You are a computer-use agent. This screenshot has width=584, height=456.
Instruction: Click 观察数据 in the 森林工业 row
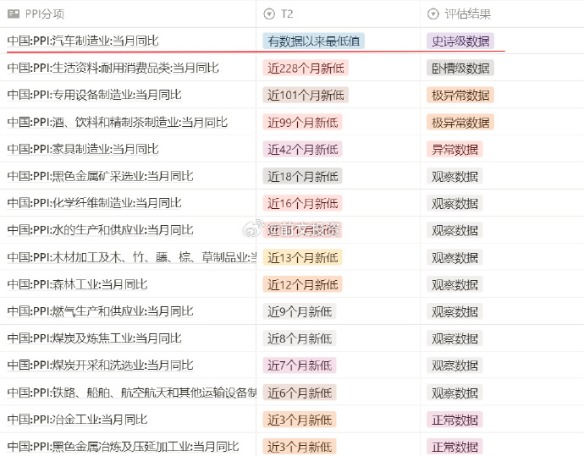[455, 284]
